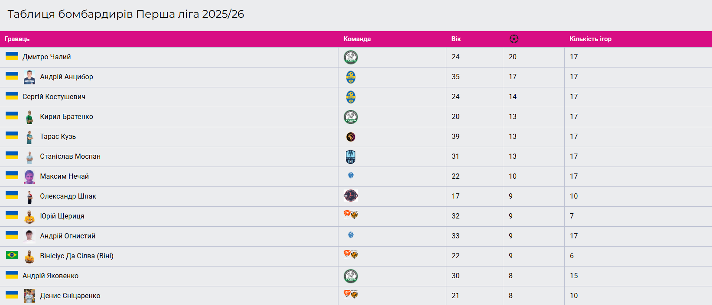Click Олександр Шпак's team logo
The image size is (712, 305).
(x=351, y=196)
